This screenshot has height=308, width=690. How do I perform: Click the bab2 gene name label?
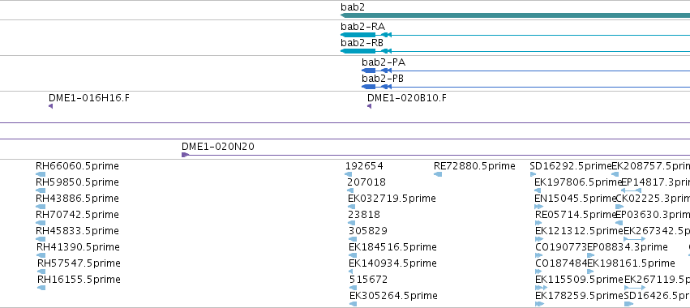(353, 7)
